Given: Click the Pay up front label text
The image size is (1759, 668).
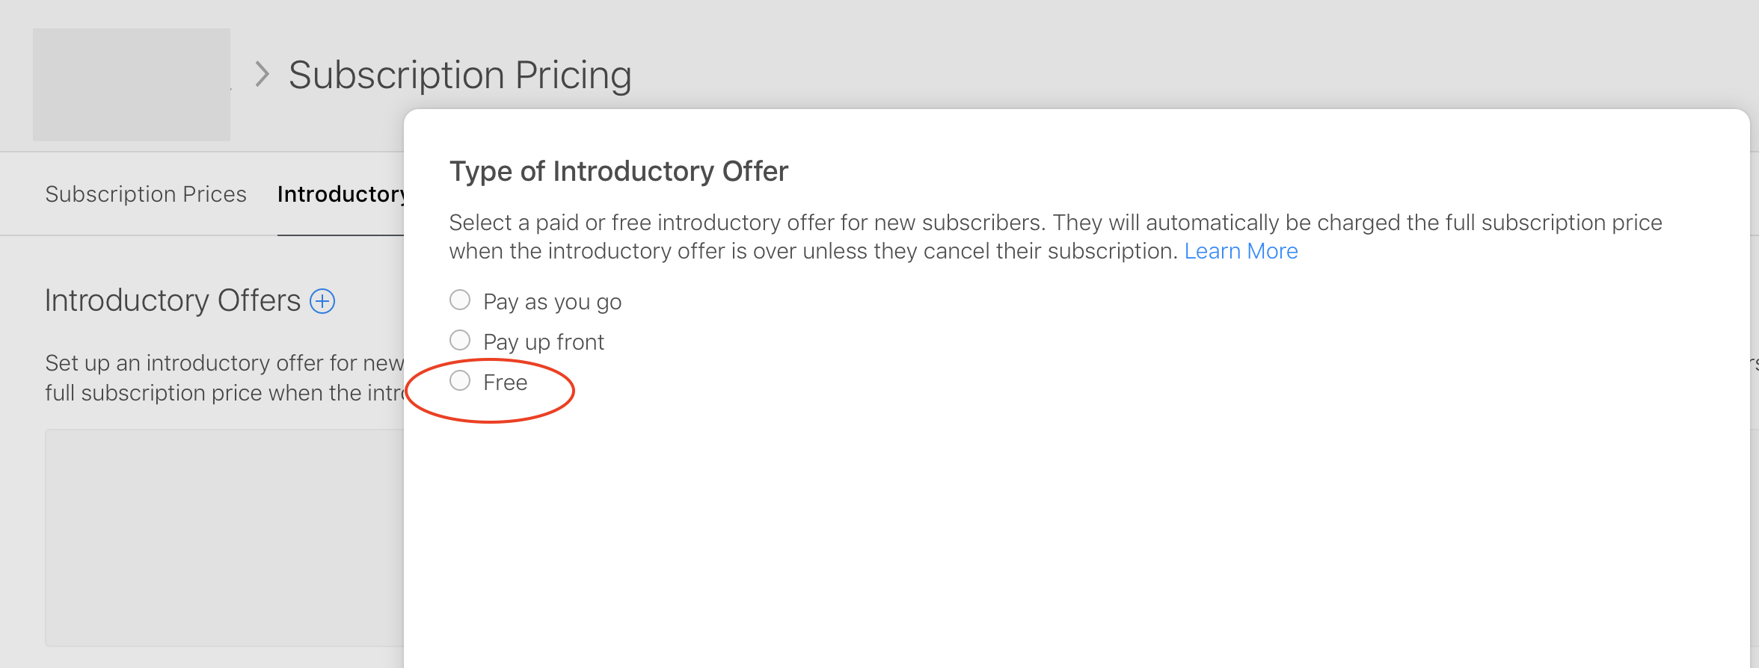Looking at the screenshot, I should click(x=544, y=342).
